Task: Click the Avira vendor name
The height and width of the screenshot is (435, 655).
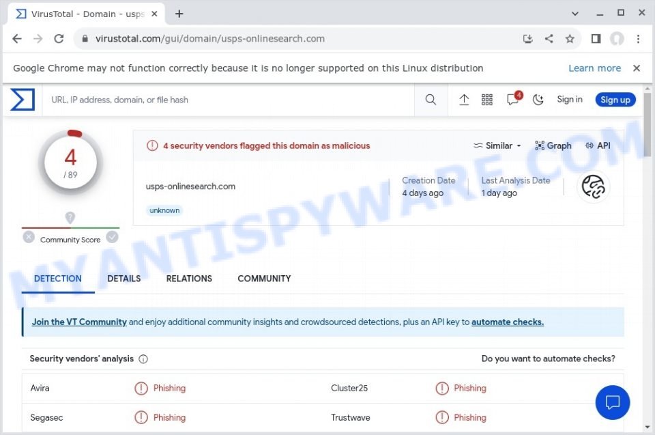Action: point(40,388)
